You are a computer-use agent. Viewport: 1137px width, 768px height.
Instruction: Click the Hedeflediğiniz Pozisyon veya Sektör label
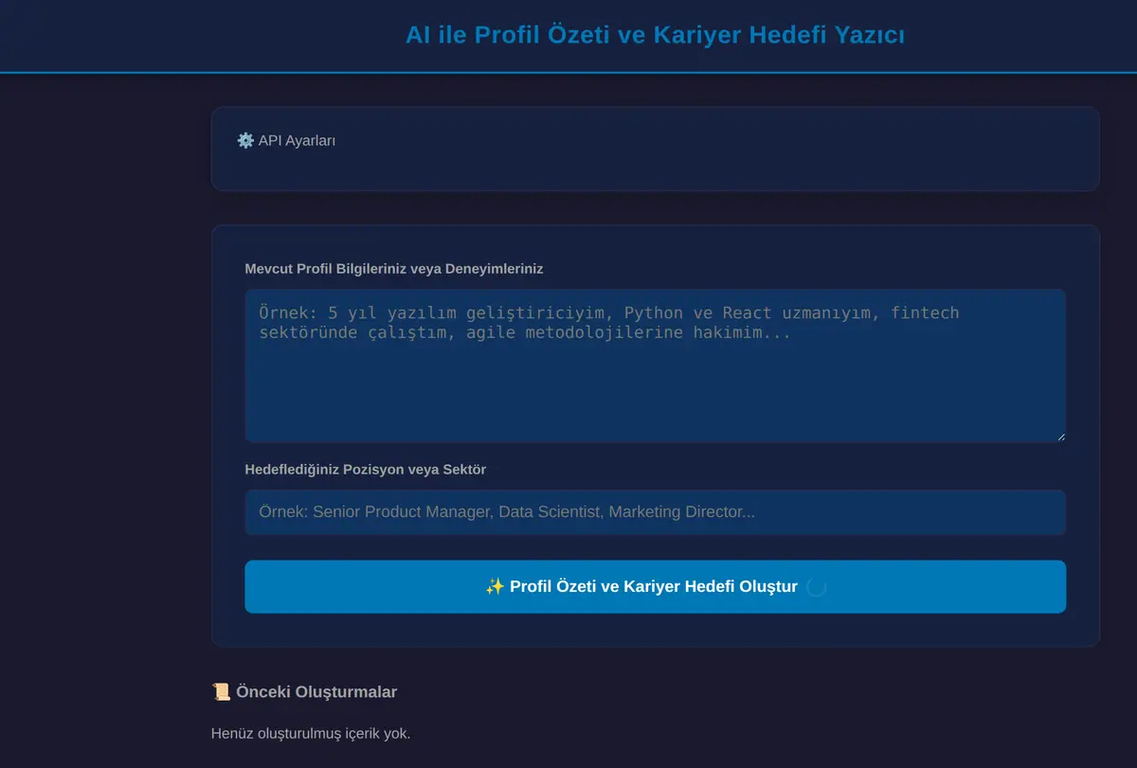366,469
